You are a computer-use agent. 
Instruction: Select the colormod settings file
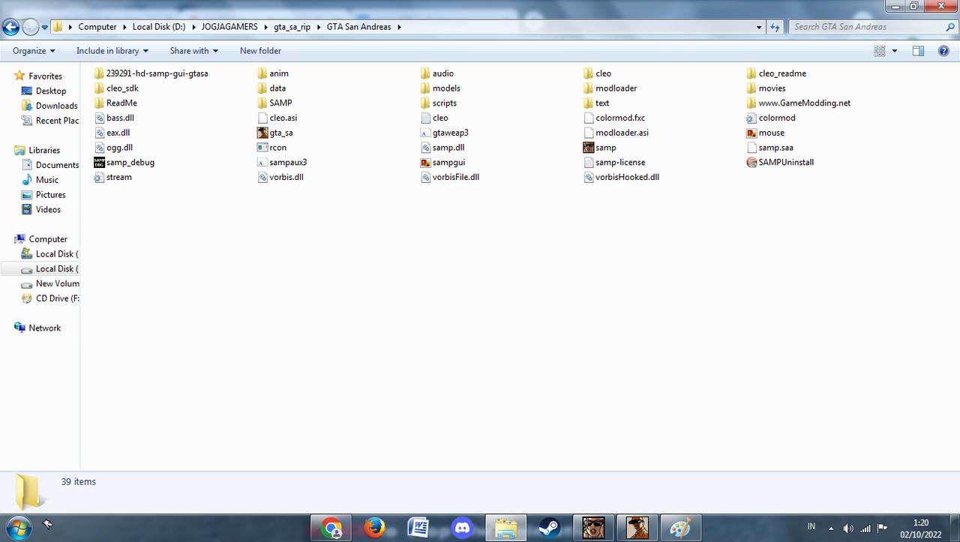pyautogui.click(x=770, y=118)
